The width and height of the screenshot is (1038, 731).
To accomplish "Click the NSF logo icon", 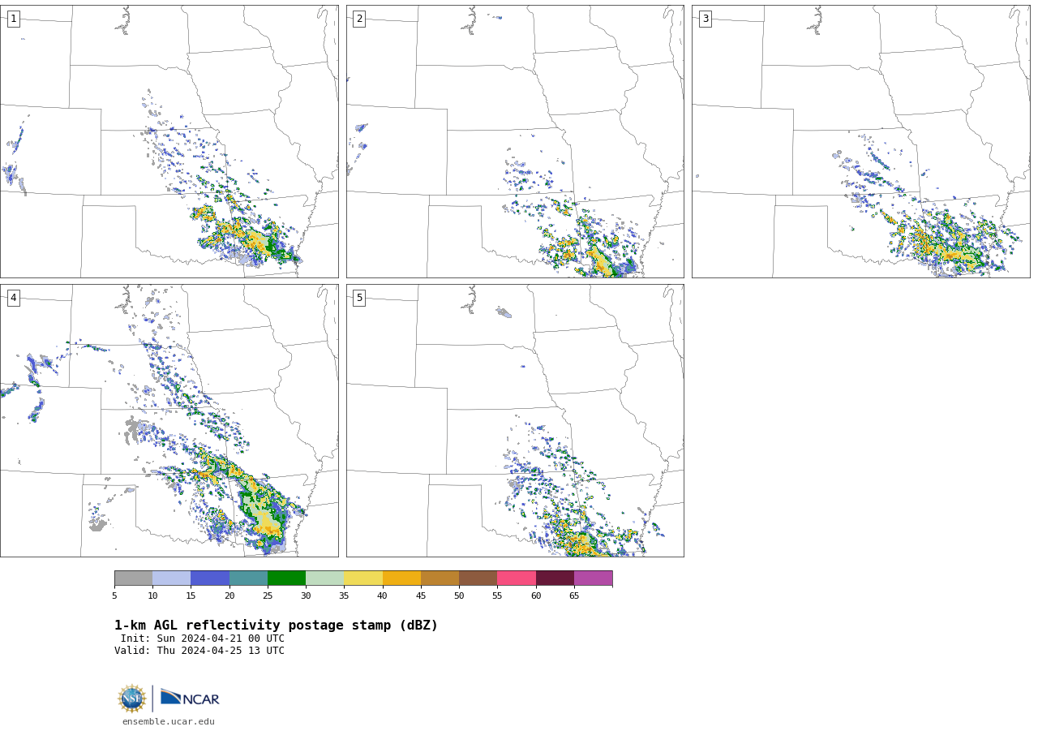I will click(132, 699).
